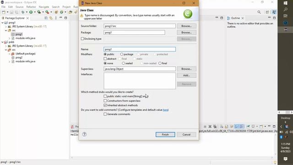Click the New wizard icon in Eclipse toolbar
293x165 pixels.
pos(4,12)
